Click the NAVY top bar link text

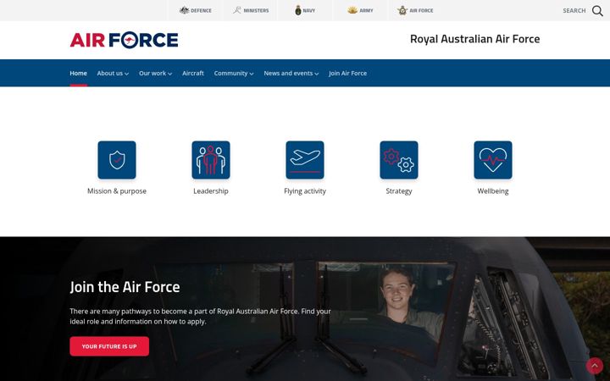(x=309, y=10)
